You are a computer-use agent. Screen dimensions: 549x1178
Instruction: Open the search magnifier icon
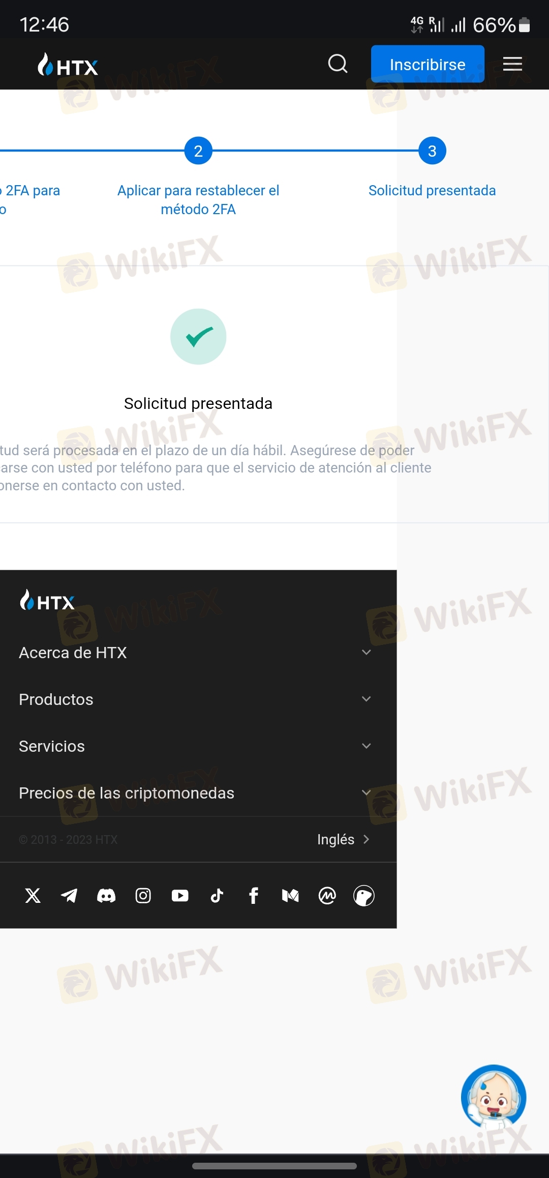coord(338,64)
